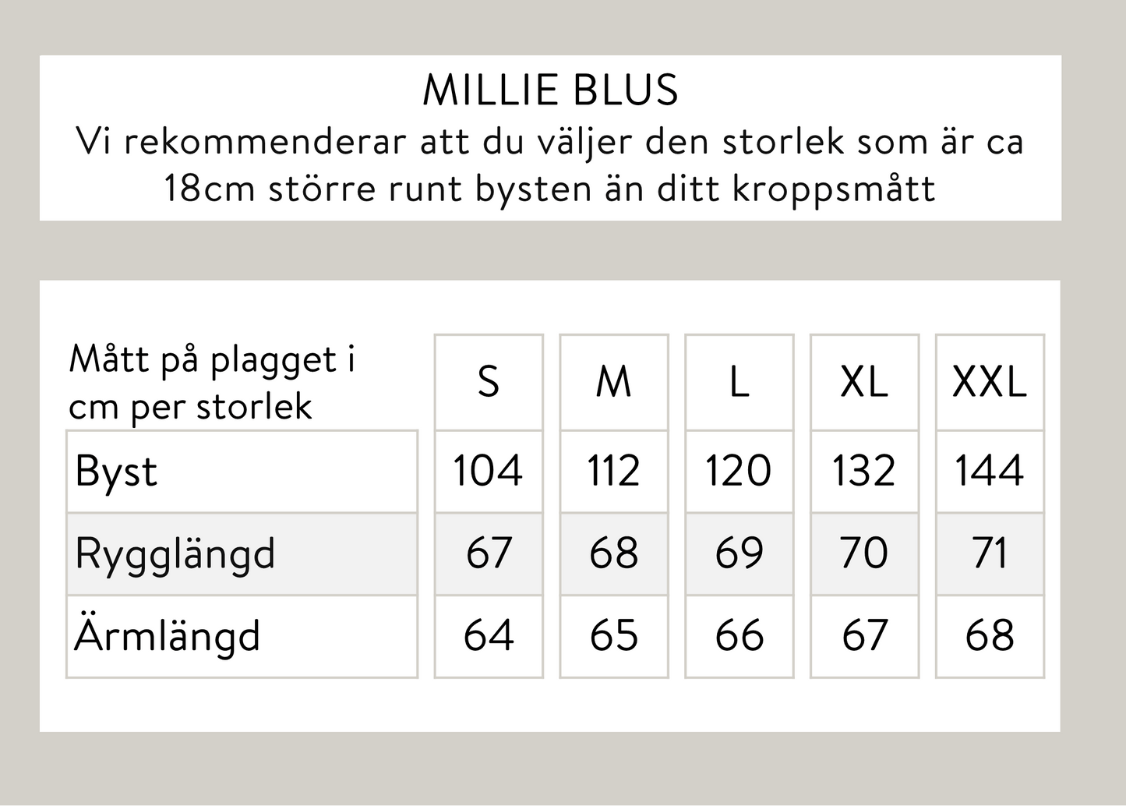Select the Byst value 132 for size XL

point(864,472)
